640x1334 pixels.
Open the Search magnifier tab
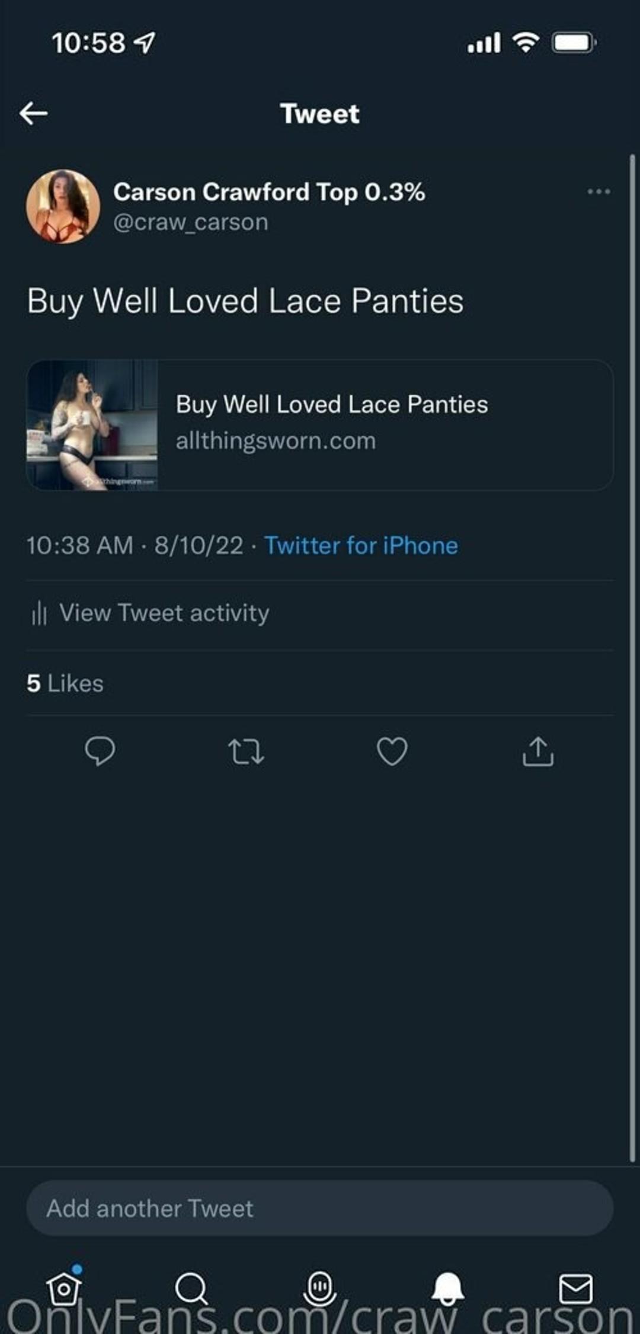click(x=191, y=1288)
